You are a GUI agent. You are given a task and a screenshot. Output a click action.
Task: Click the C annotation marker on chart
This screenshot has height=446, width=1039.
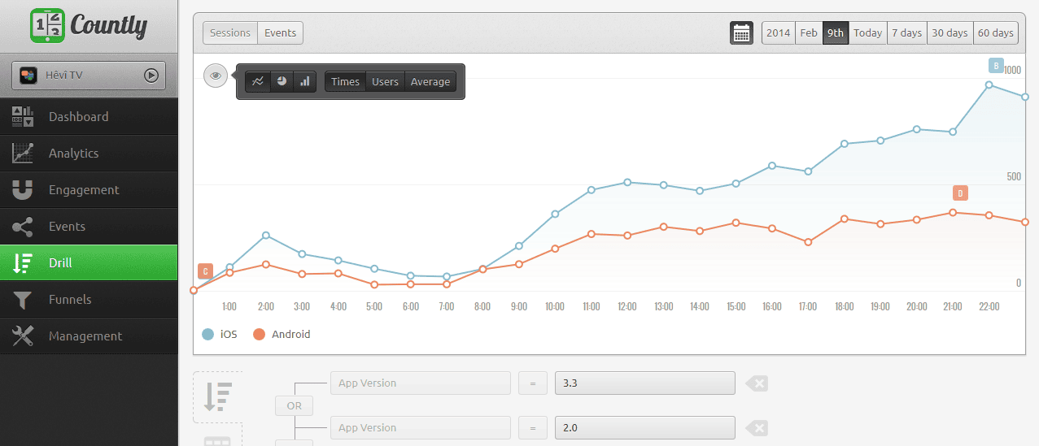(x=205, y=271)
